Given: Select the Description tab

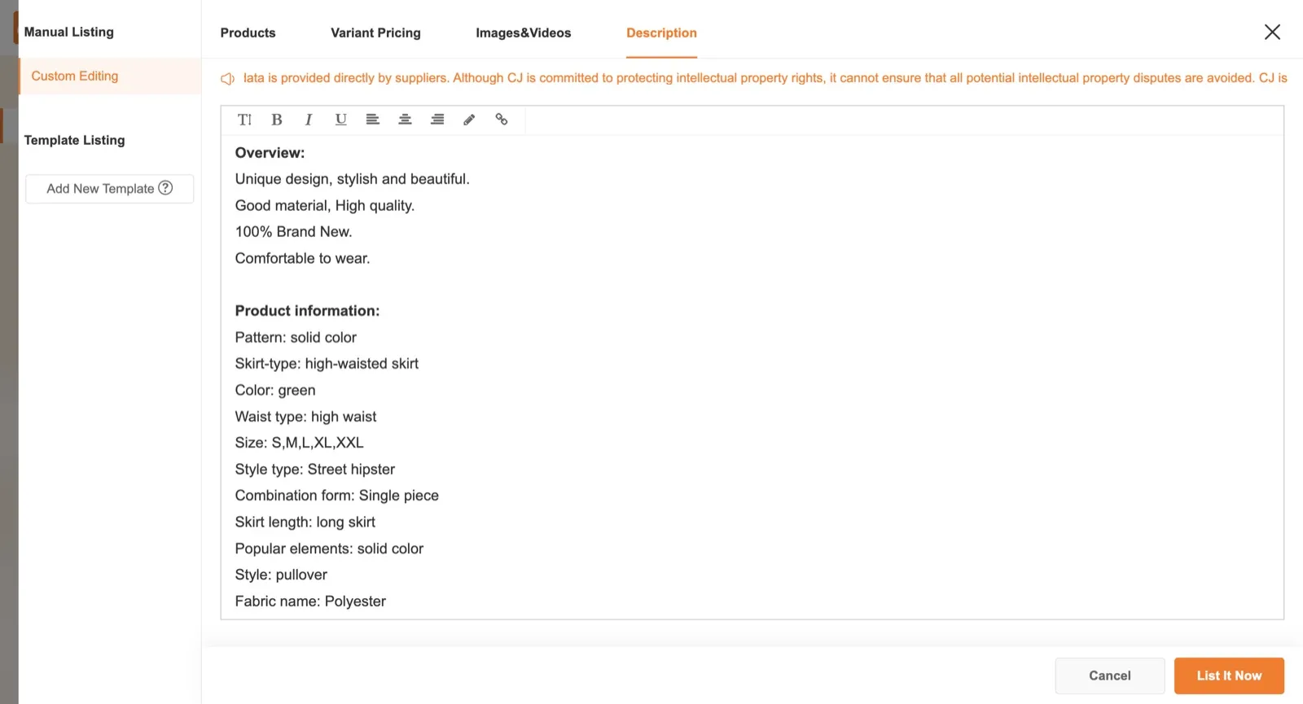Looking at the screenshot, I should 661,33.
